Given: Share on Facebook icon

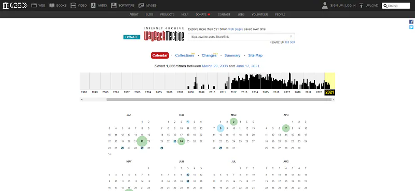Looking at the screenshot, I should pyautogui.click(x=411, y=22).
